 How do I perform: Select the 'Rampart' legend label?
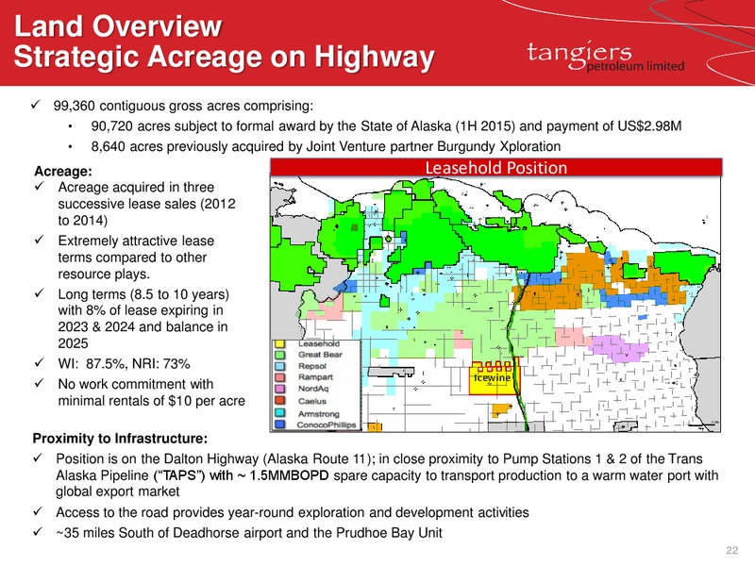click(x=315, y=377)
